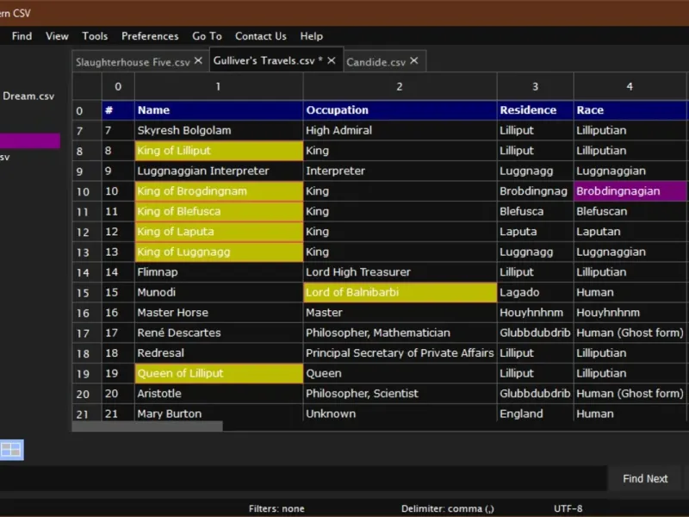Click the search input field beside Find Next
Image resolution: width=689 pixels, height=517 pixels.
(301, 478)
